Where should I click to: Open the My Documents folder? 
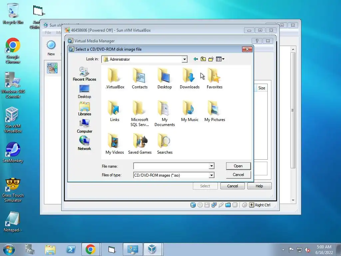[x=165, y=114]
